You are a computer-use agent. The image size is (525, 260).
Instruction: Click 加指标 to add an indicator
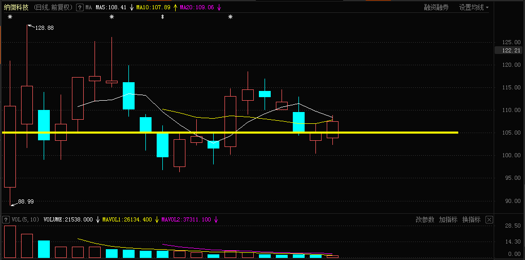[448, 219]
